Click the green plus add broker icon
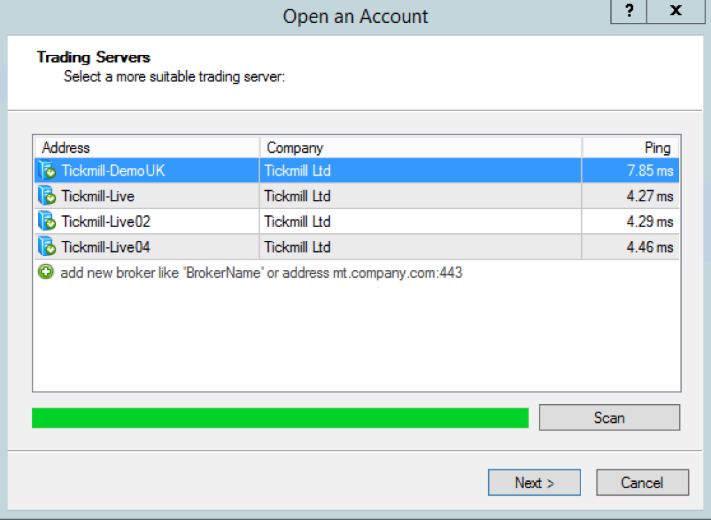Screen dimensions: 711x520 (46, 272)
